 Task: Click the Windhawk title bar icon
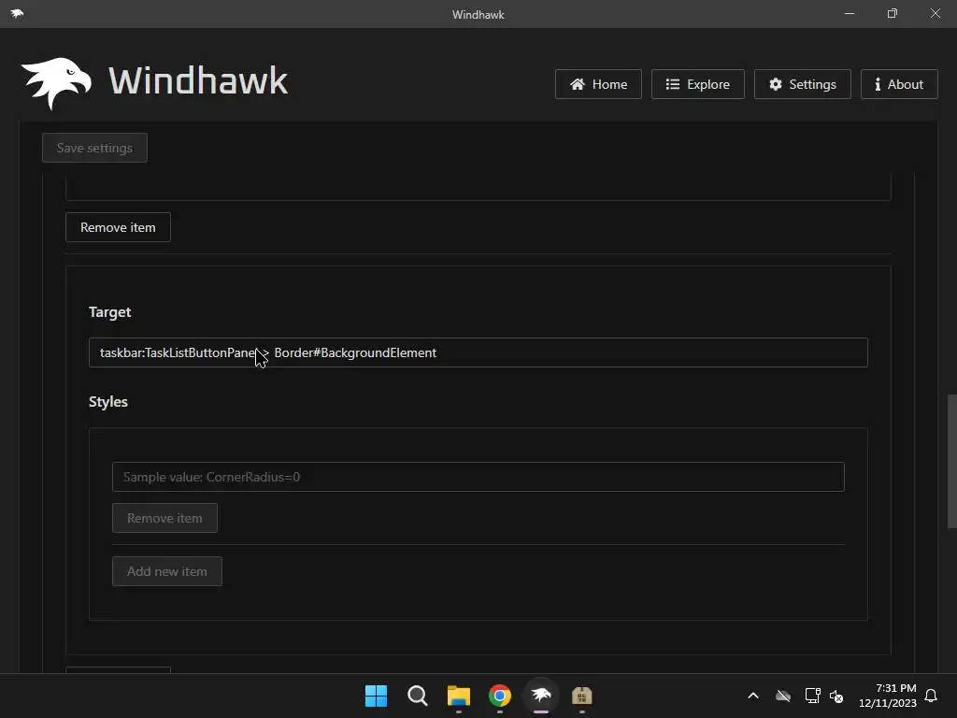pyautogui.click(x=17, y=13)
